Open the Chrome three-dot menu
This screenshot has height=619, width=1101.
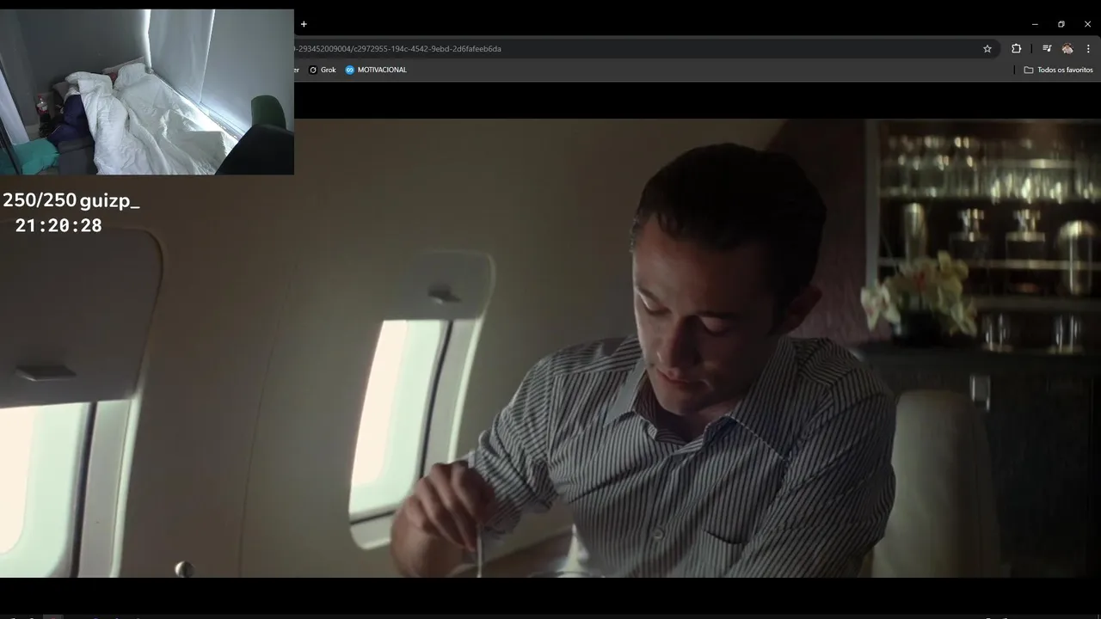[1088, 49]
